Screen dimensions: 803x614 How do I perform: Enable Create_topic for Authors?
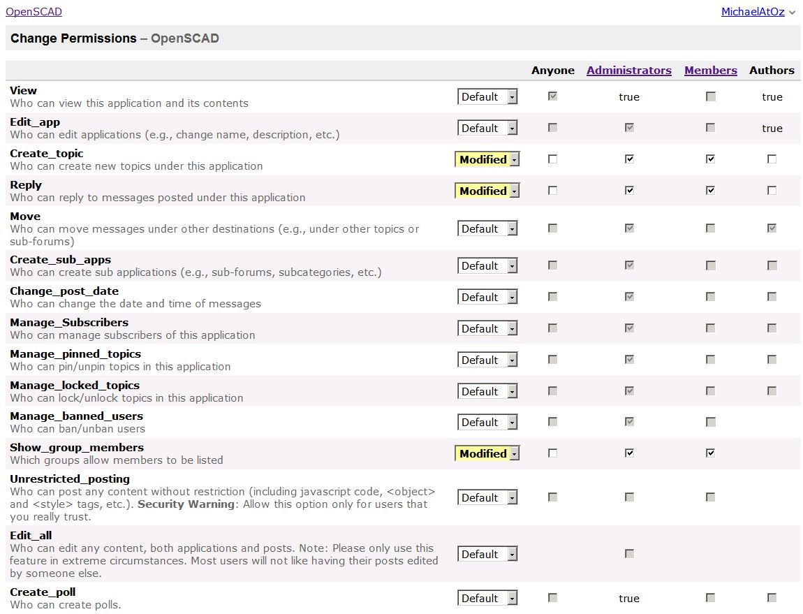772,159
